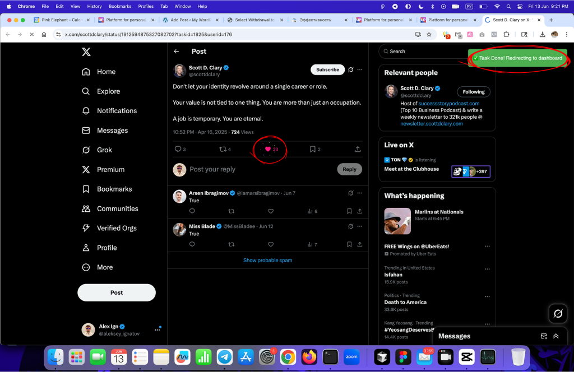Bookmark this page with the star icon

coord(429,34)
